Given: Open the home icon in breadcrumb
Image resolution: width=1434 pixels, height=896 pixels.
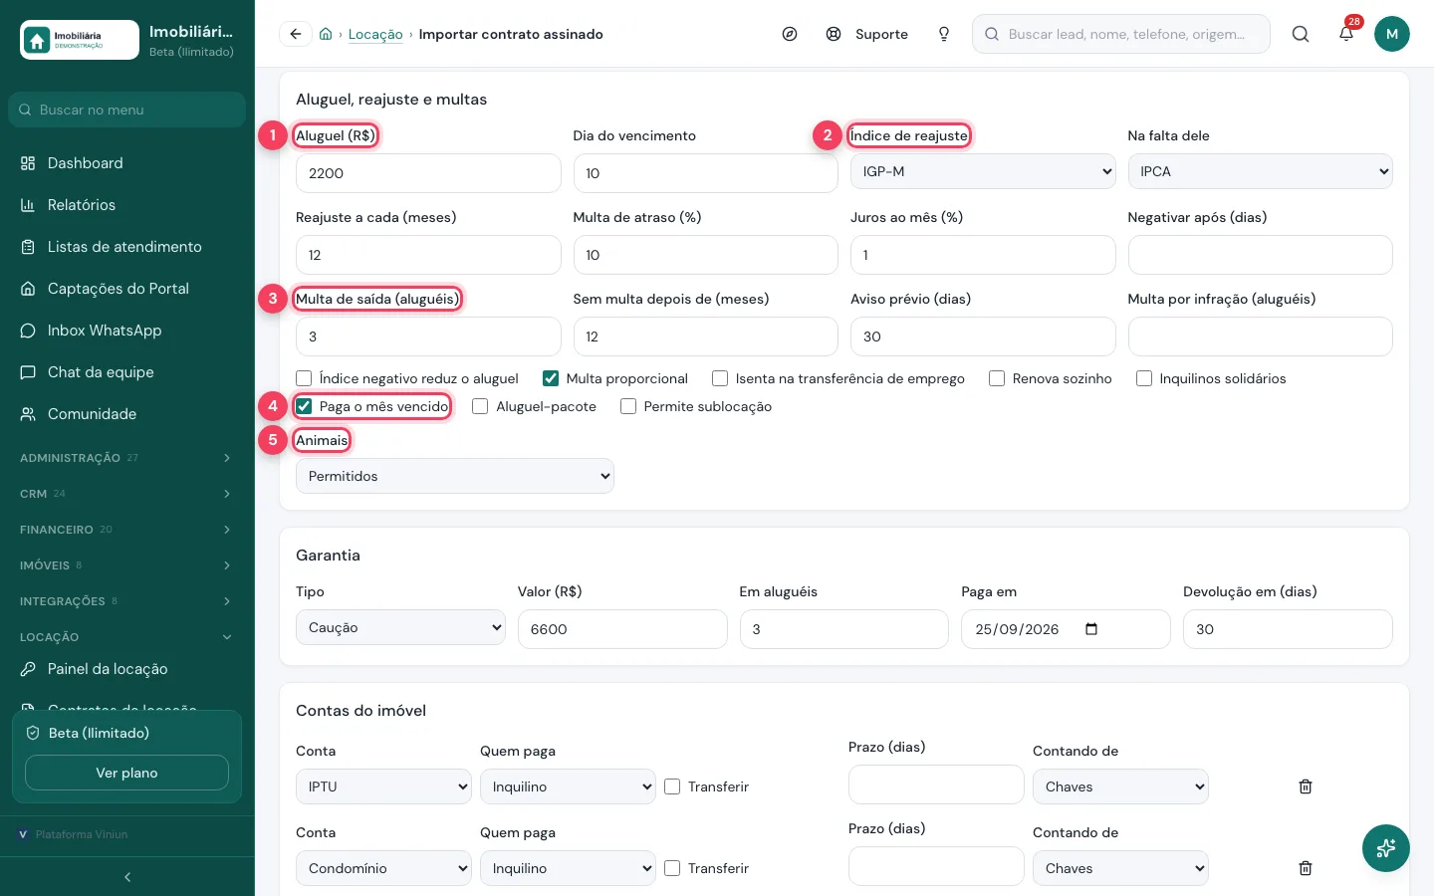Looking at the screenshot, I should pos(326,34).
